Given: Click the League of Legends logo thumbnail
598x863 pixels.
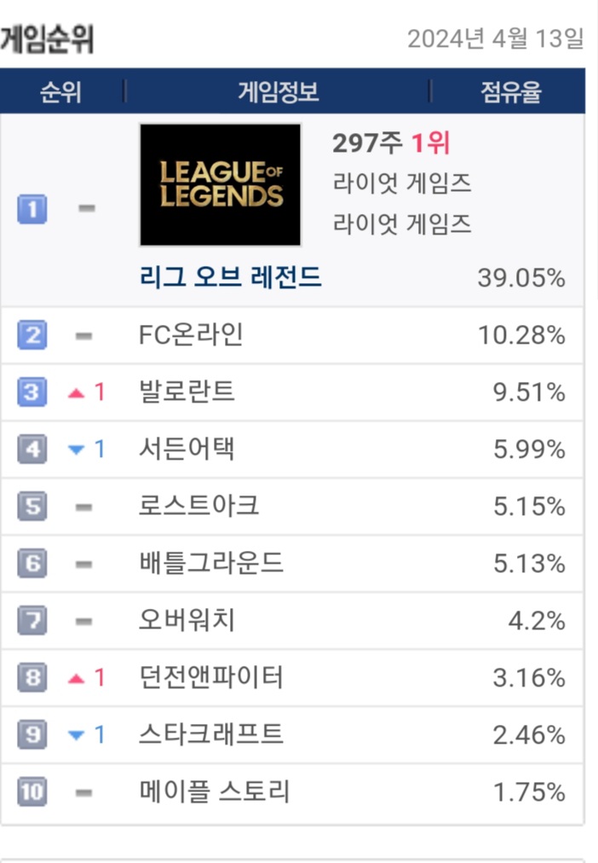Looking at the screenshot, I should 220,185.
